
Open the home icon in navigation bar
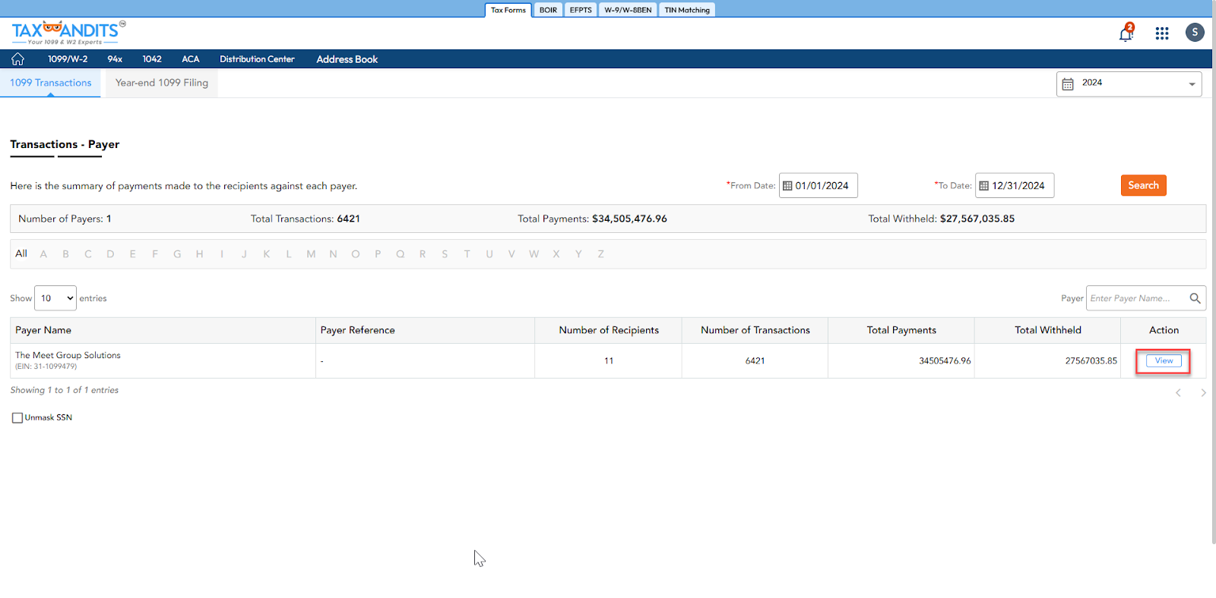coord(17,59)
